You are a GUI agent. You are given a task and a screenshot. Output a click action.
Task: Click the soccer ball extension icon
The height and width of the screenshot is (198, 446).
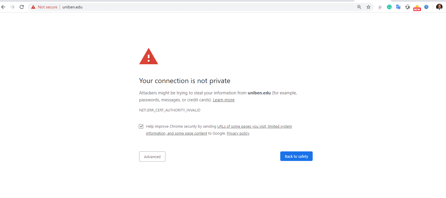[x=408, y=7]
